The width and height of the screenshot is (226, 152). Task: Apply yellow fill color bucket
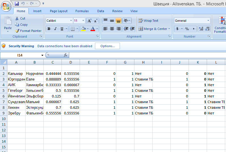pos(83,29)
